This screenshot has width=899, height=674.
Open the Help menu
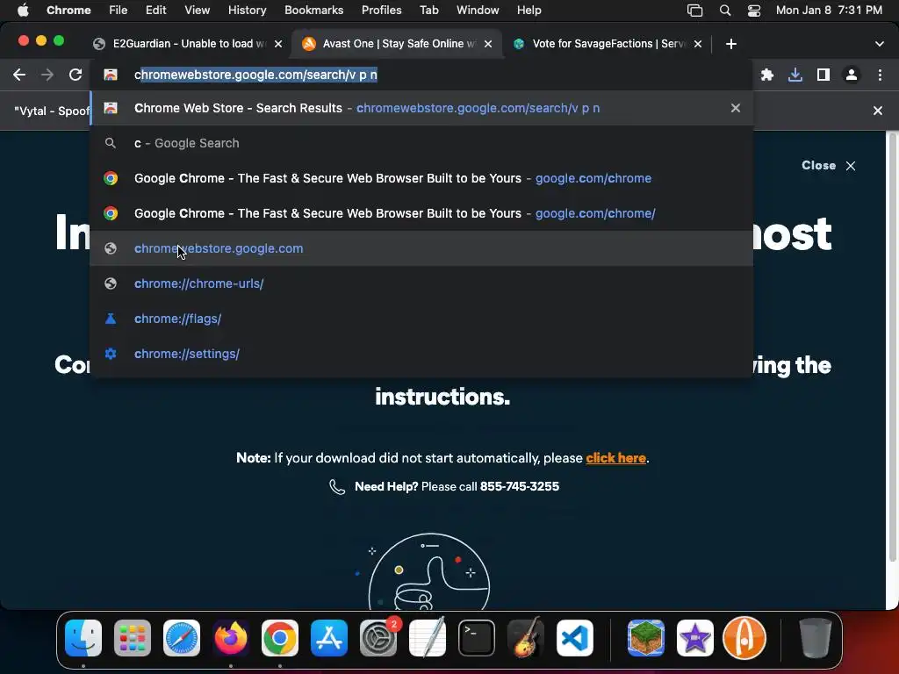(x=529, y=11)
